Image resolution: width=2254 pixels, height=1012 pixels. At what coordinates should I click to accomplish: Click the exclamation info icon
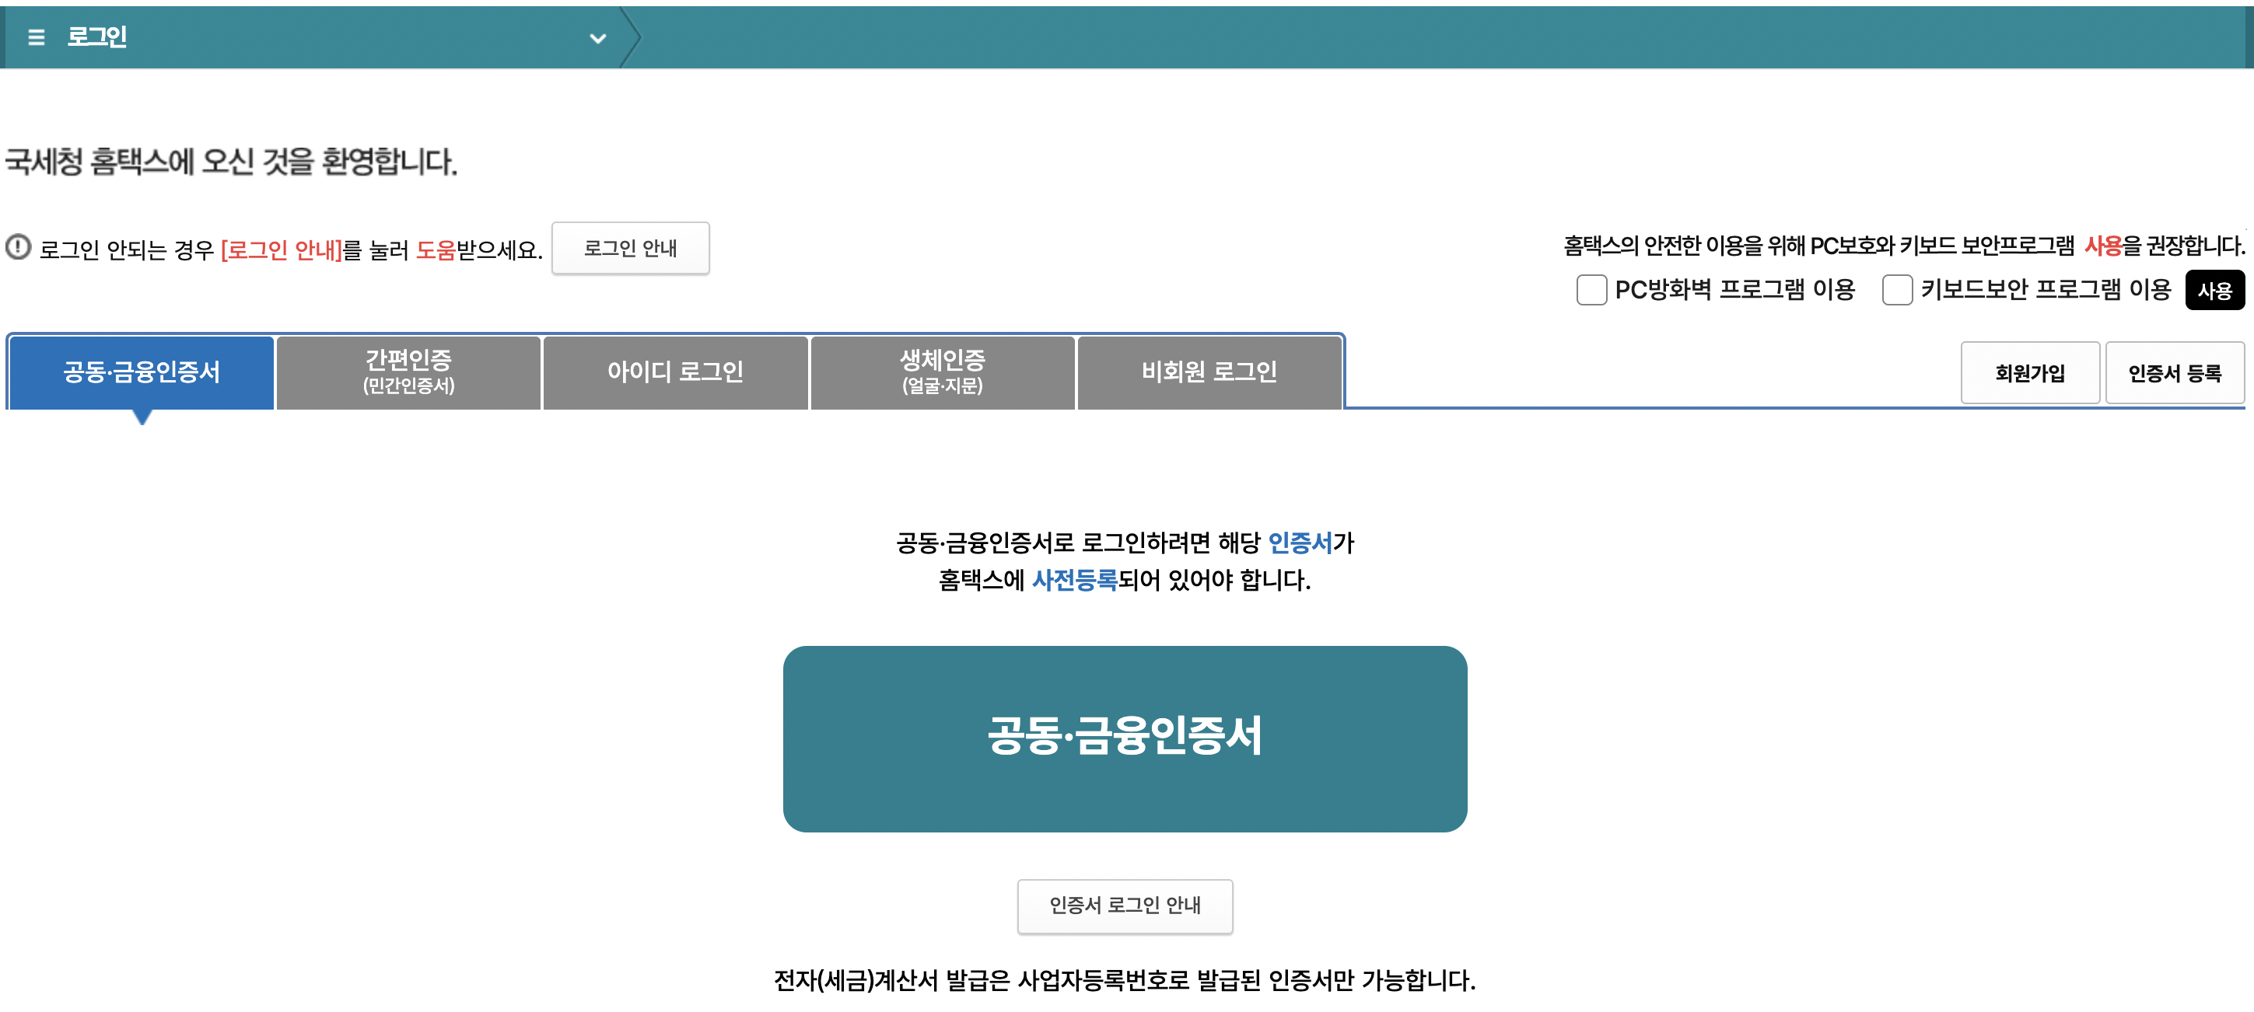(19, 247)
